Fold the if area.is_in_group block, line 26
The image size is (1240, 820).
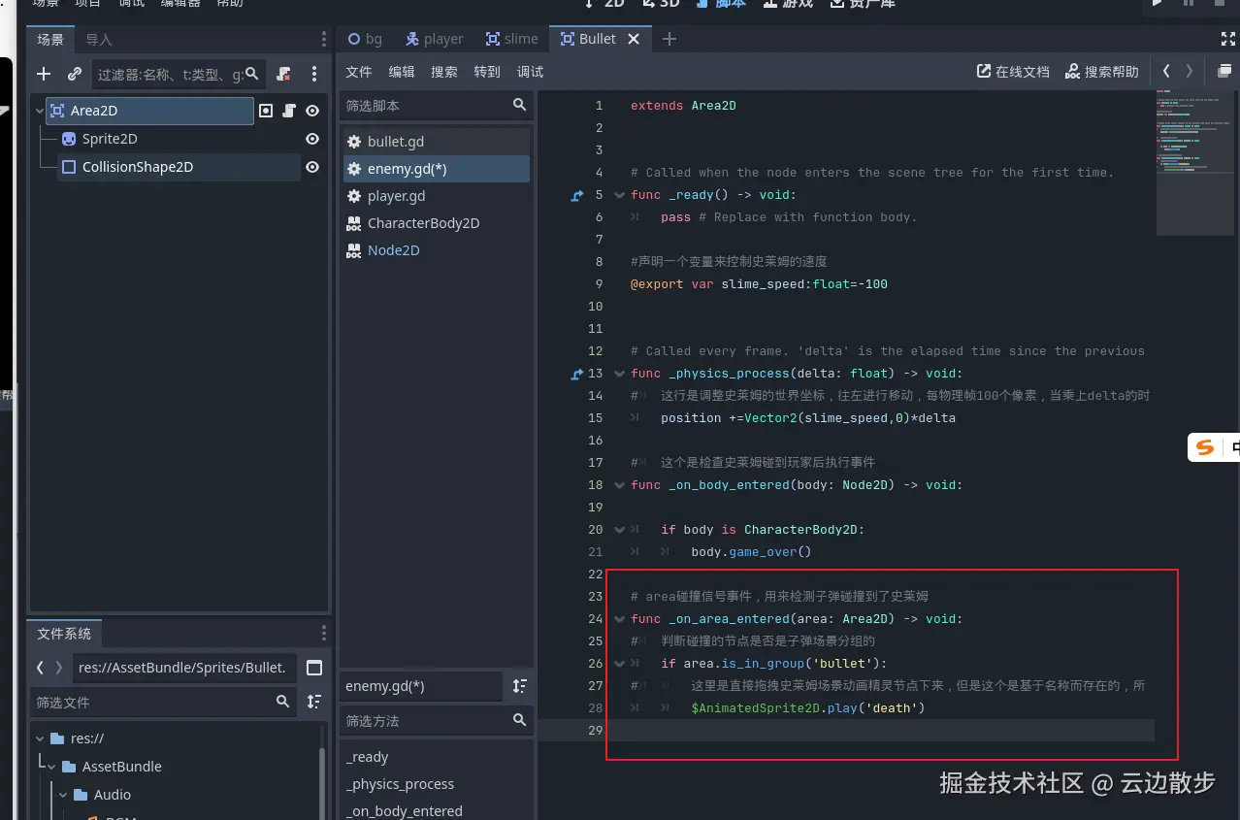[619, 664]
